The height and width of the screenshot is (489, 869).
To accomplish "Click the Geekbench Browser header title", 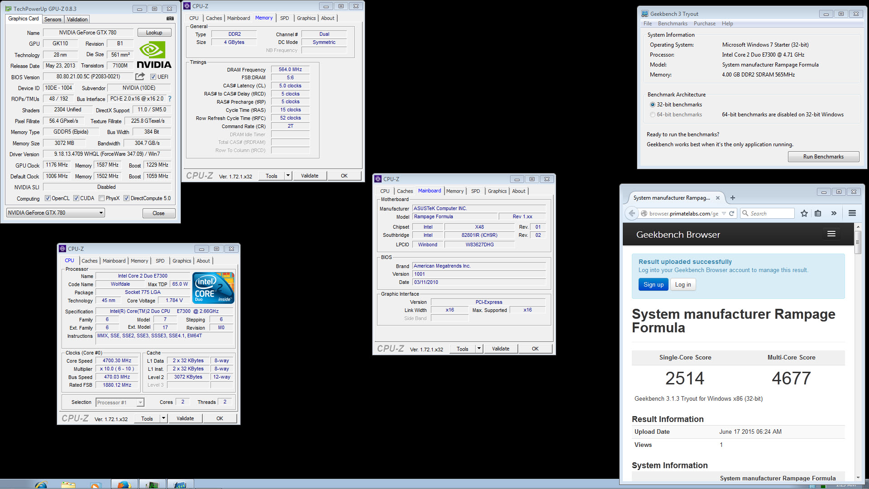I will [x=678, y=235].
